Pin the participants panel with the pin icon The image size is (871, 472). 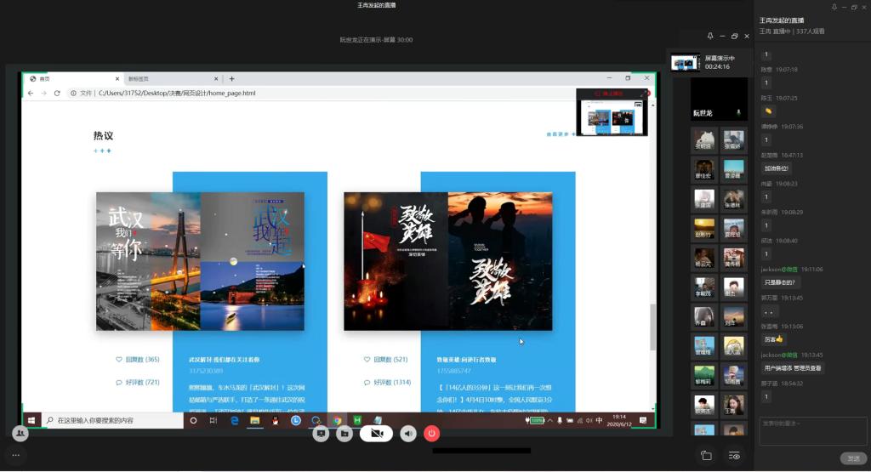pos(710,37)
